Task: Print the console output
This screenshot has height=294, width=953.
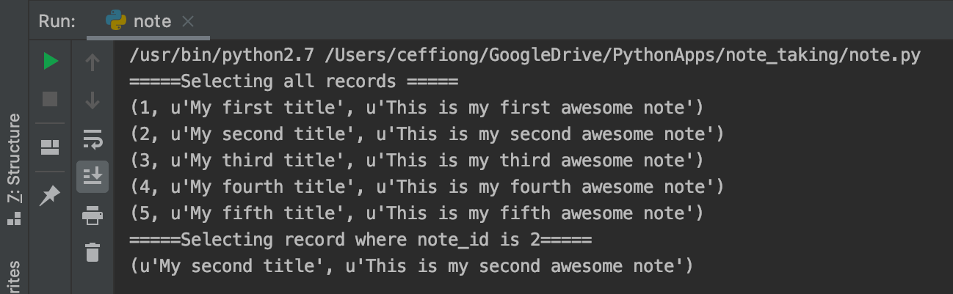Action: pyautogui.click(x=93, y=215)
